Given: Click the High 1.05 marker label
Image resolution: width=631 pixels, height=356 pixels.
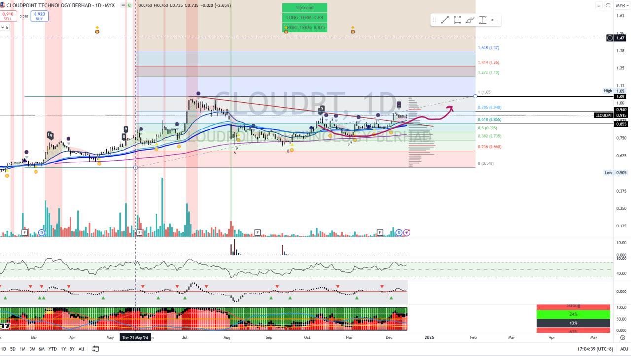Looking at the screenshot, I should 607,91.
